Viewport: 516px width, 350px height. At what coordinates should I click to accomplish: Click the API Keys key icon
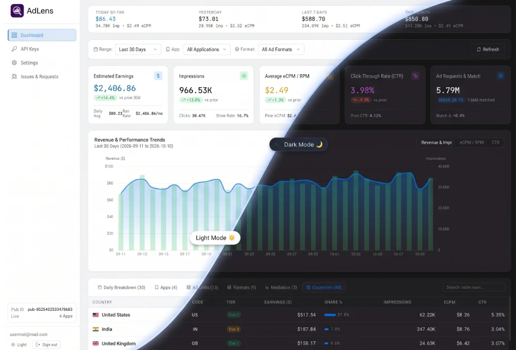[x=14, y=49]
